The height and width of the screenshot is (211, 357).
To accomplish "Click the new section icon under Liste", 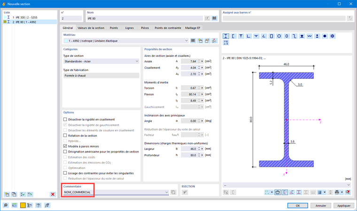I will click(7, 195).
